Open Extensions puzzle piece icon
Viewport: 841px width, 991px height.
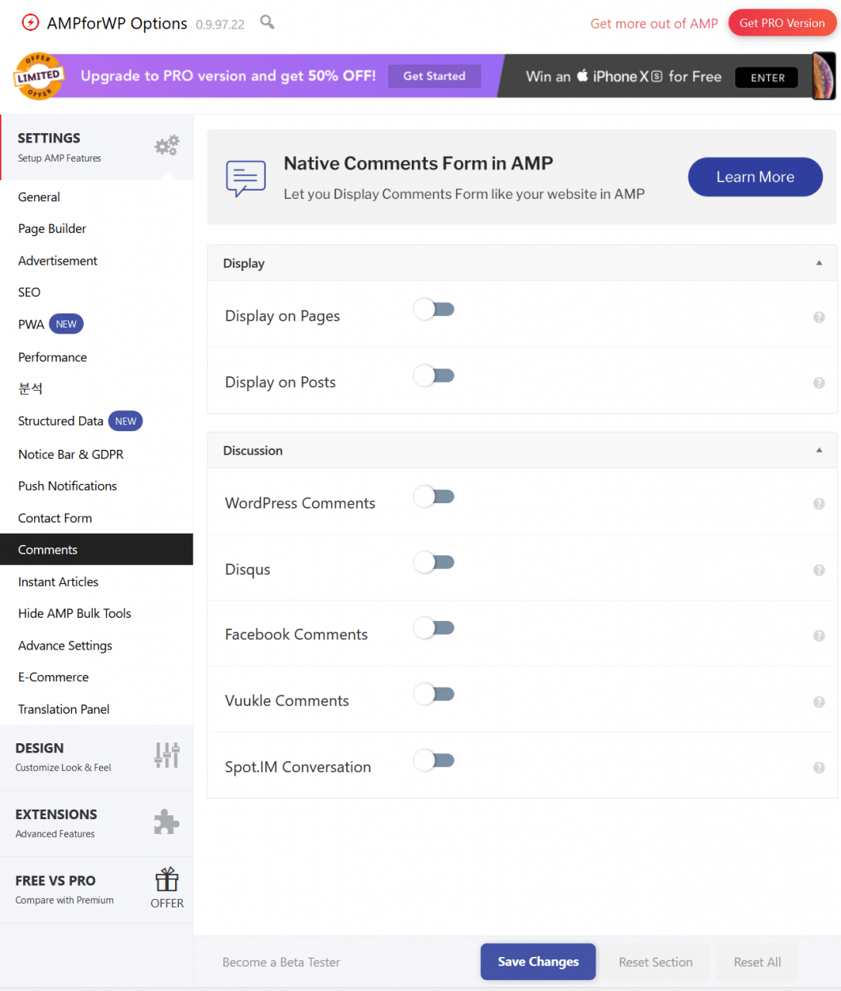click(166, 821)
